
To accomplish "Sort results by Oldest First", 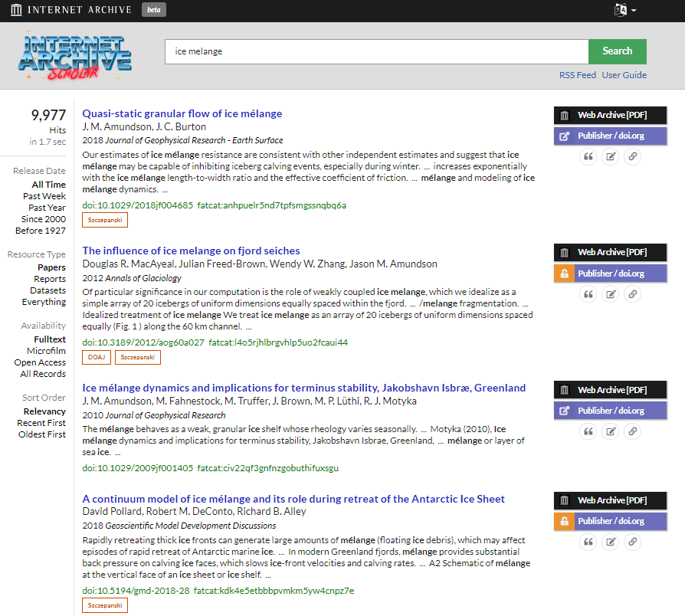I will coord(42,434).
